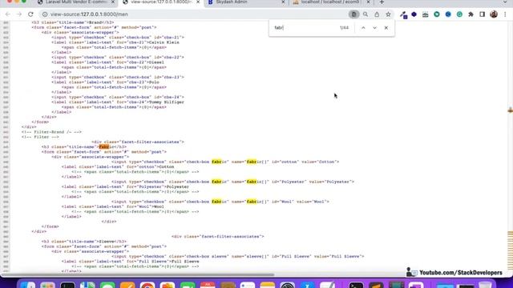Viewport: 513px width, 288px height.
Task: Open the green circular extension beside the puzzle icon
Action: coord(459,14)
